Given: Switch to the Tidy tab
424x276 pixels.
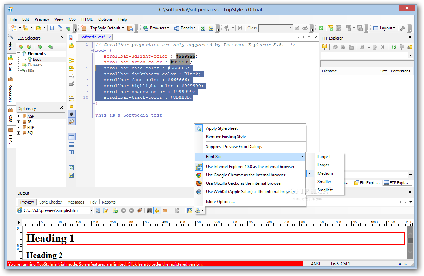Looking at the screenshot, I should pos(93,202).
